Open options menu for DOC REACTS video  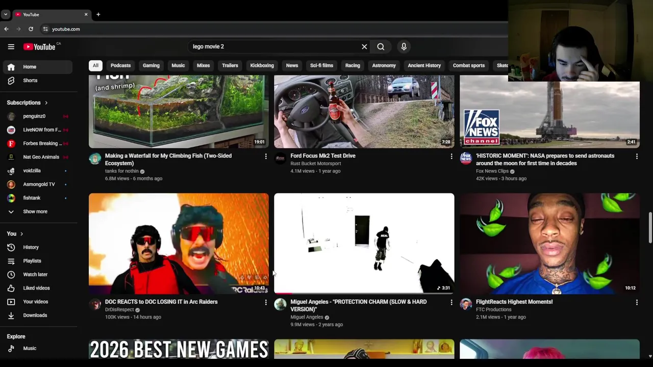click(x=265, y=302)
